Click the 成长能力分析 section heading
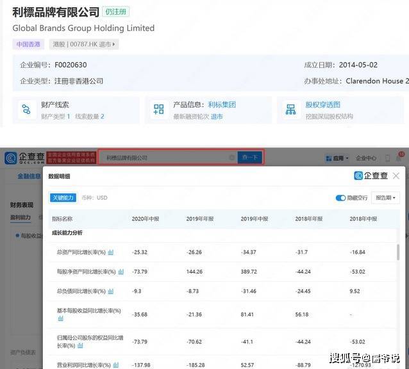The width and height of the screenshot is (409, 369). click(x=67, y=233)
